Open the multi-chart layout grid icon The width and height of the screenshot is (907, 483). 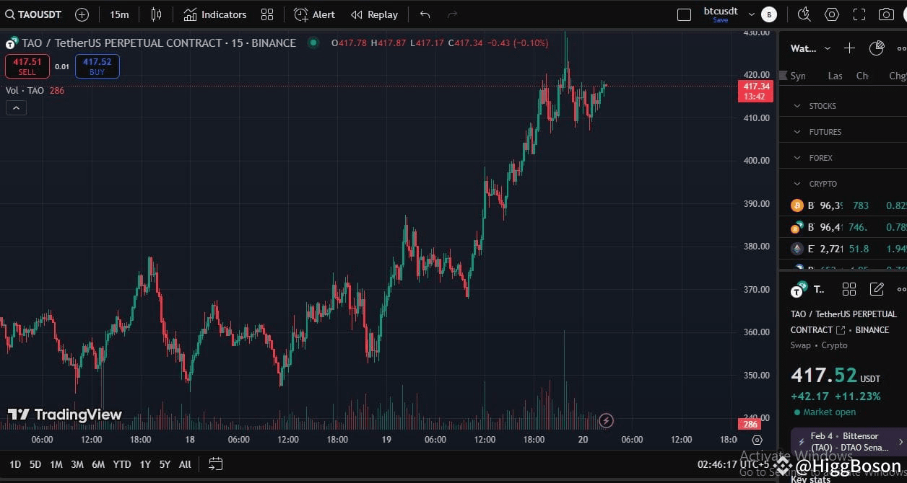267,14
